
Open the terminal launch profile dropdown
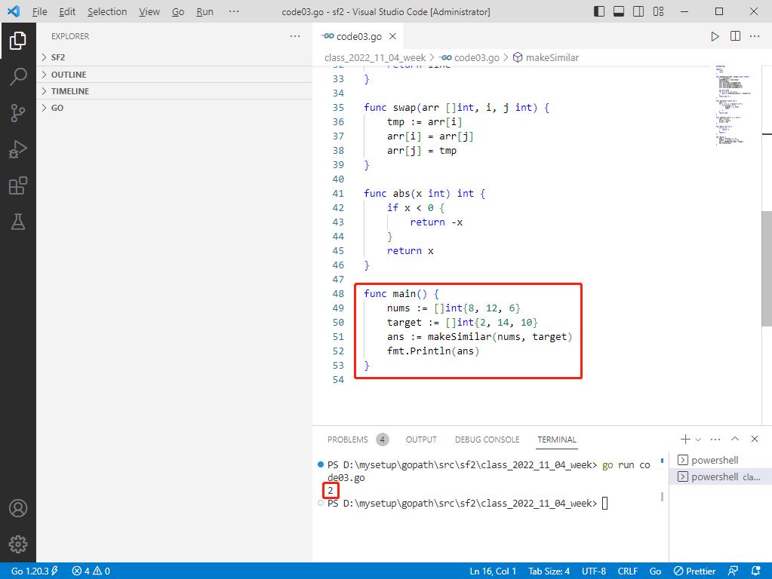point(698,439)
